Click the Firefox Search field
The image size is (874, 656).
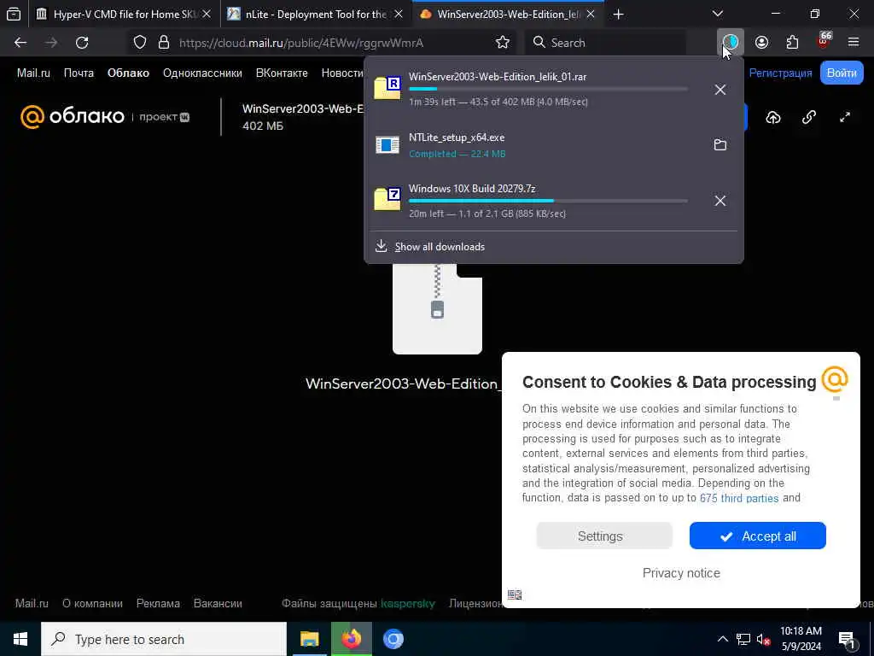(605, 43)
